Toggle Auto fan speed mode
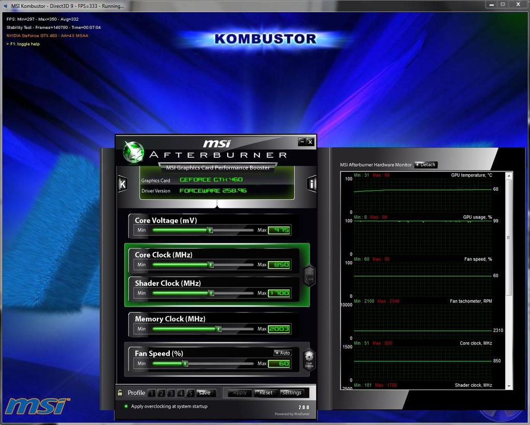530x425 pixels. tap(283, 353)
